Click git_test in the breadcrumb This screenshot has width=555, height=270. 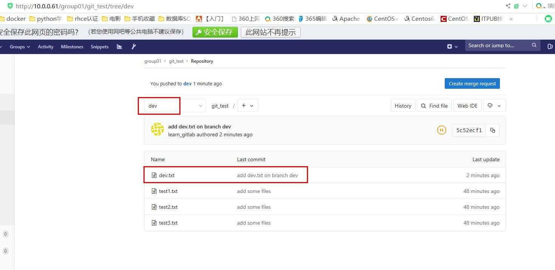click(x=176, y=61)
